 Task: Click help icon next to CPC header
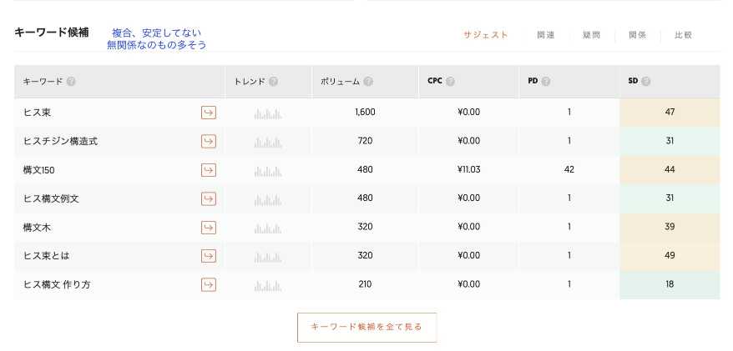click(x=450, y=82)
